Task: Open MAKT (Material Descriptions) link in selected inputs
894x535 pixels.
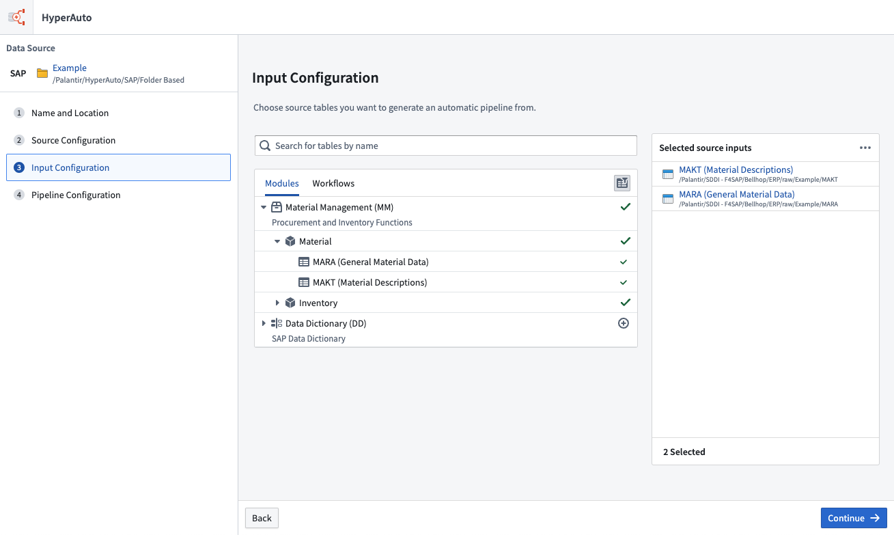Action: (x=736, y=169)
